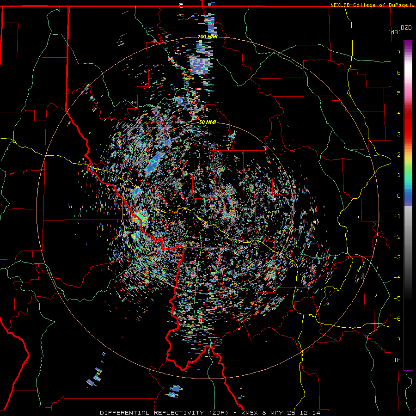The width and height of the screenshot is (416, 416).
Task: Select the -6 dB scale label
Action: click(397, 319)
